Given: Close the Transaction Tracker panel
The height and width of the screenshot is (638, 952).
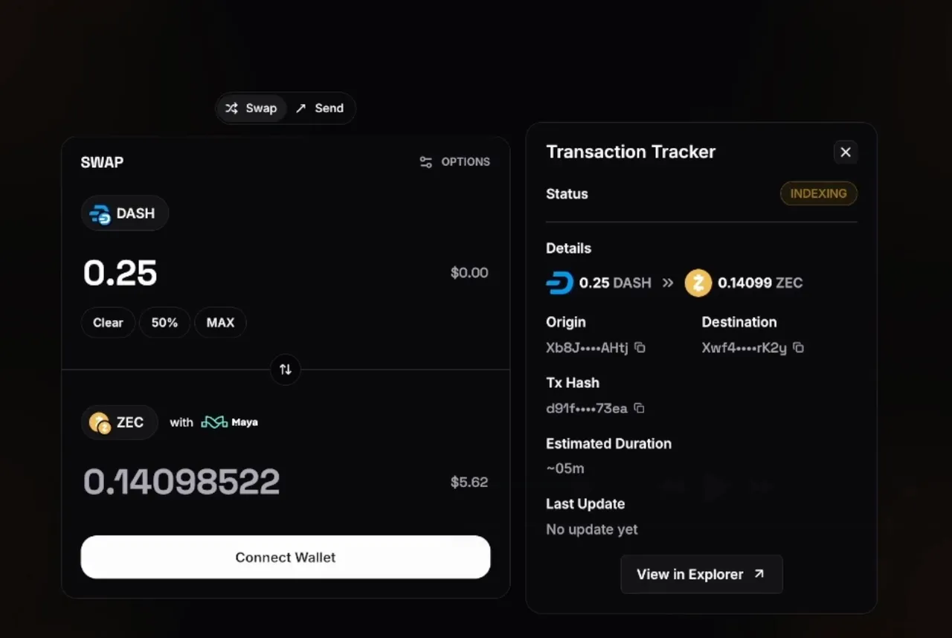Looking at the screenshot, I should (x=845, y=152).
